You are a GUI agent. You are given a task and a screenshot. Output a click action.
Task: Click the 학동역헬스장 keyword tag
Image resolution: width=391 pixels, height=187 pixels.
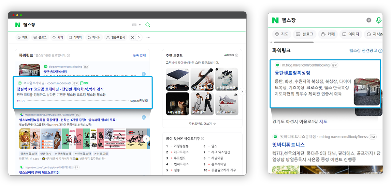pyautogui.click(x=28, y=154)
